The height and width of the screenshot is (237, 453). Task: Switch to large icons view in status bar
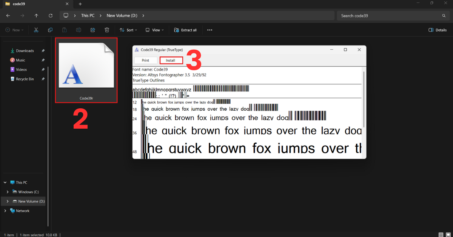tap(448, 235)
